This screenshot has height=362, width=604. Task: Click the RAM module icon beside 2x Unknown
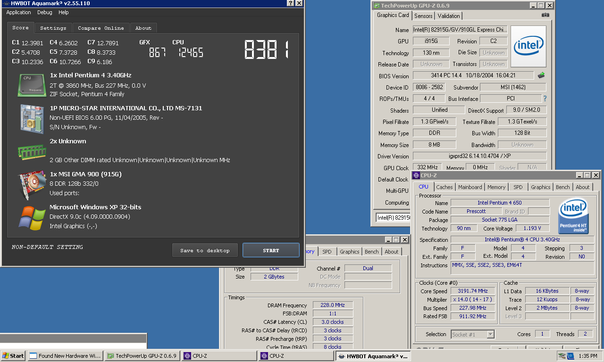(x=32, y=152)
